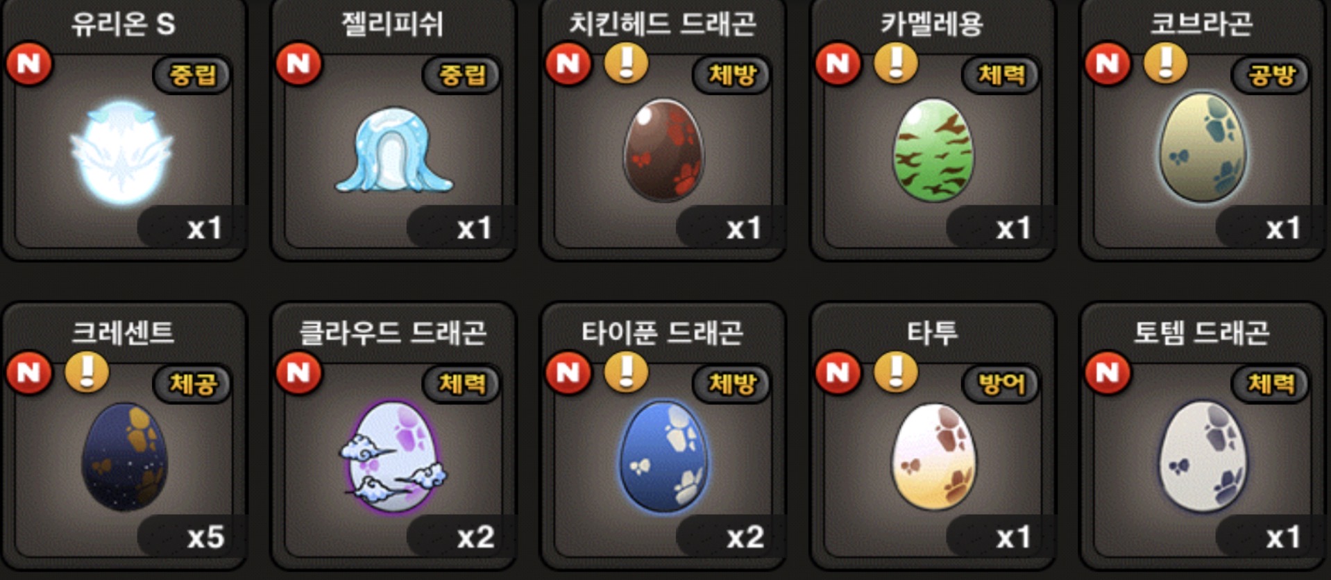Select the 클라우드 드래곤 cloud egg
Screen dimensions: 1331x580
[393, 457]
